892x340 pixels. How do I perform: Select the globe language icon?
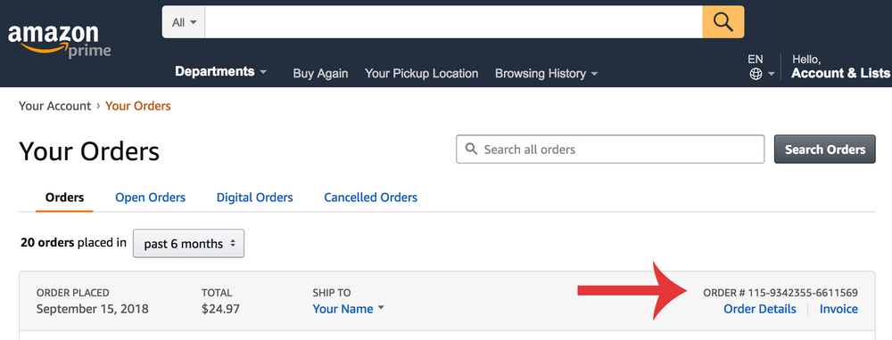pos(756,74)
